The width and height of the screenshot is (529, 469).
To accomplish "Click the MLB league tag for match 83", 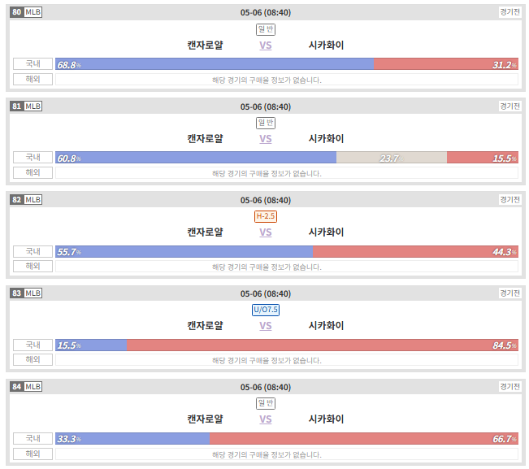I will (x=33, y=293).
